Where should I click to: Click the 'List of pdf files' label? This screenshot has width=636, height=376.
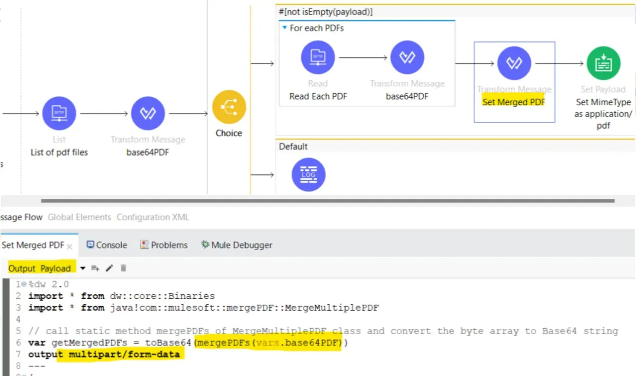tap(59, 152)
